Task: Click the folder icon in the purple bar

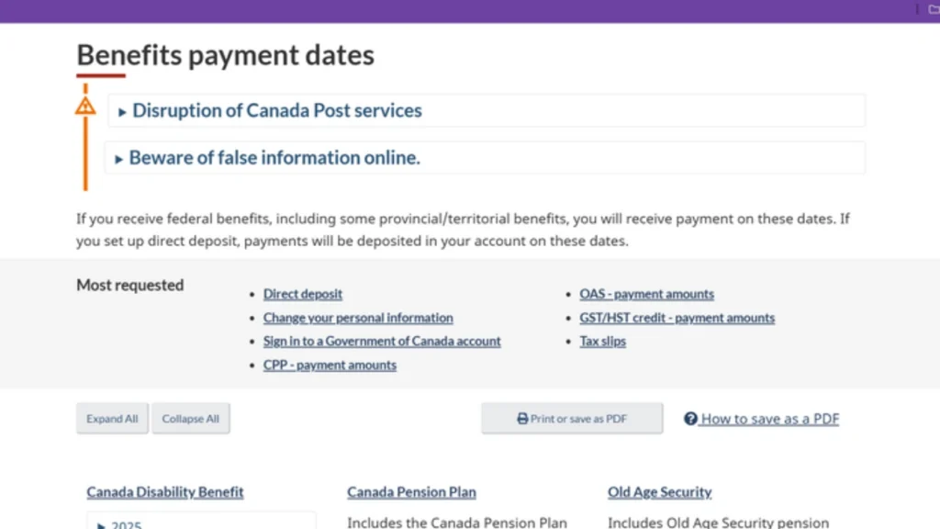Action: tap(934, 9)
